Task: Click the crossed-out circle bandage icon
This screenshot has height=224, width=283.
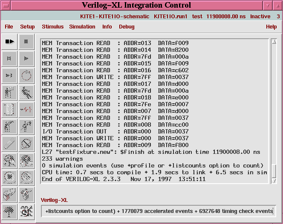Action: [x=26, y=143]
